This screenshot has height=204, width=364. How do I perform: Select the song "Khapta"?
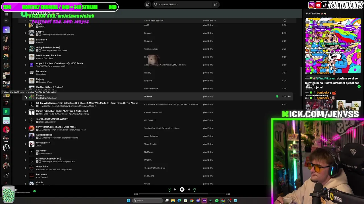click(40, 32)
